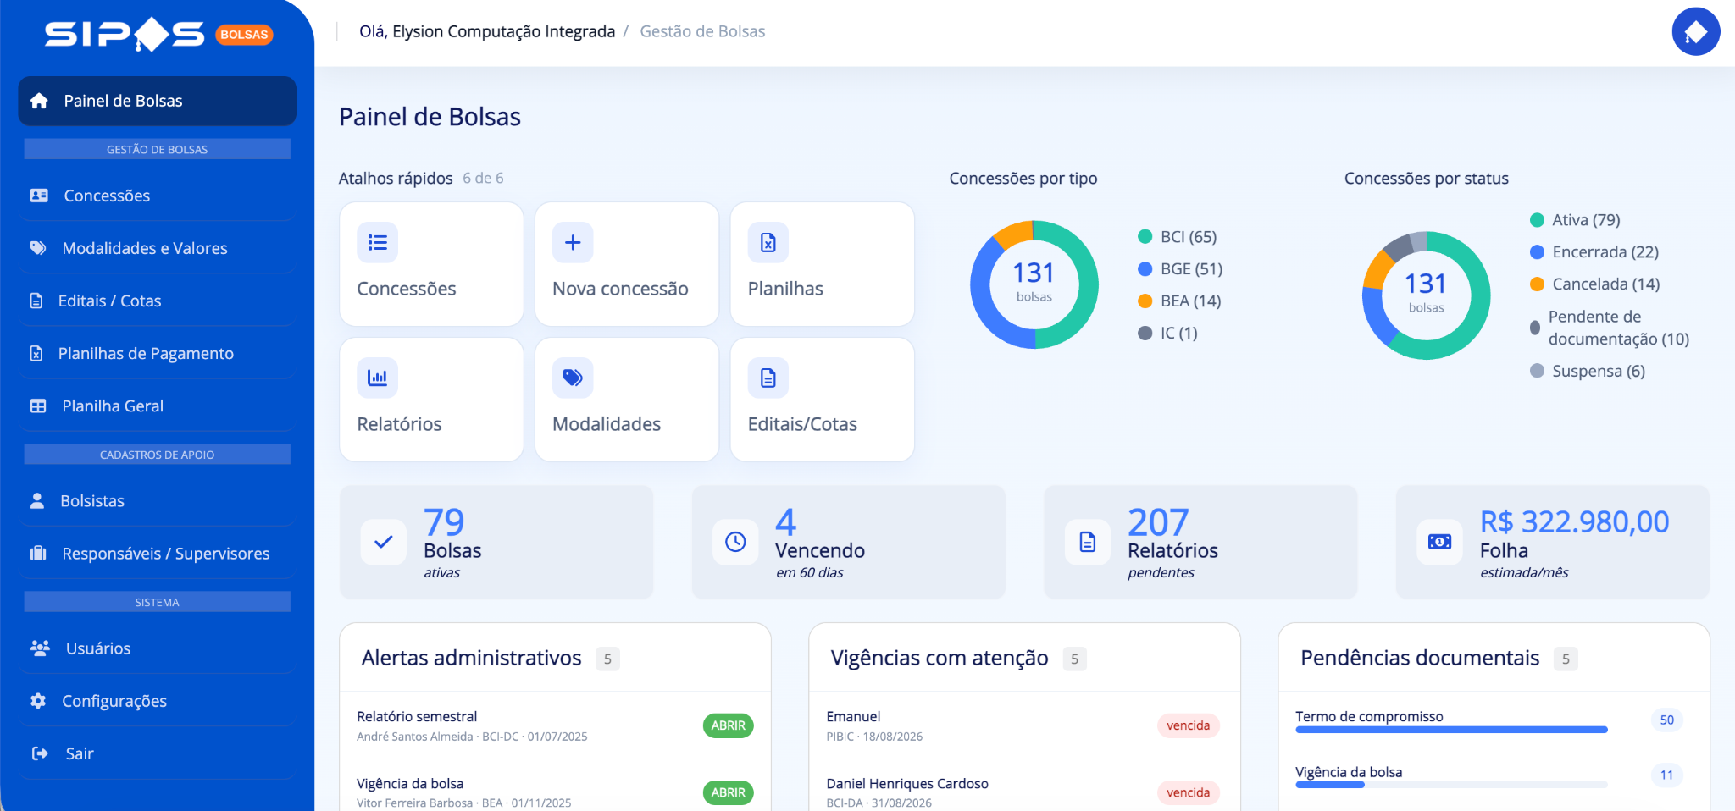Click the list icon on Concessões shortcut card

pos(377,243)
